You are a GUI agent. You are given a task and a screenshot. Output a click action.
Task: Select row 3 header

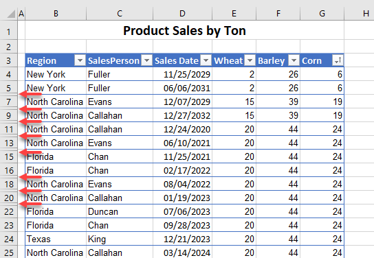click(8, 60)
